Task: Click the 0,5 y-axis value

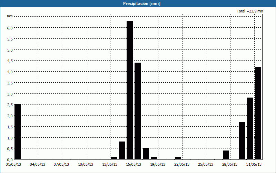Action: [x=10, y=149]
